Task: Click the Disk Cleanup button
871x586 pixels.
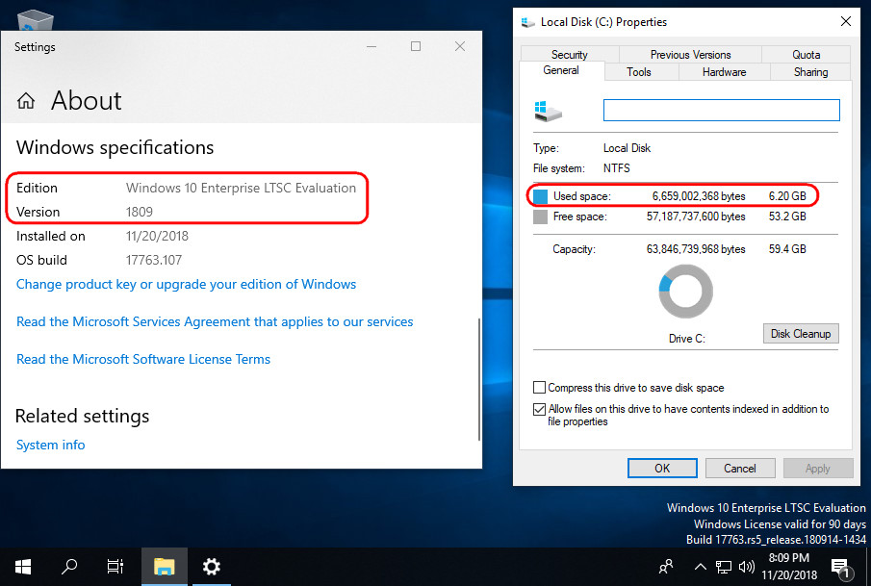Action: pyautogui.click(x=800, y=334)
